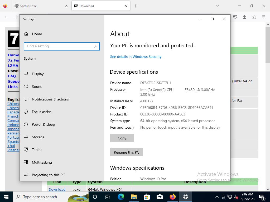Open the Storage settings page
Image resolution: width=270 pixels, height=202 pixels.
tap(38, 137)
